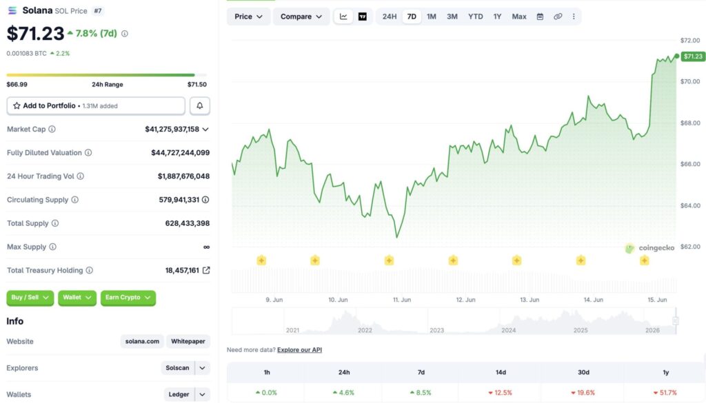This screenshot has width=706, height=403.
Task: Click Explore our API link
Action: point(299,350)
